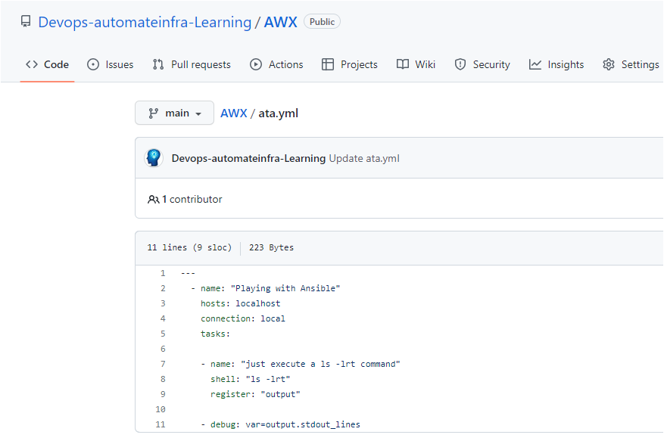Click code line 'debug: var=output.stdout_lines'
664x441 pixels.
point(280,424)
